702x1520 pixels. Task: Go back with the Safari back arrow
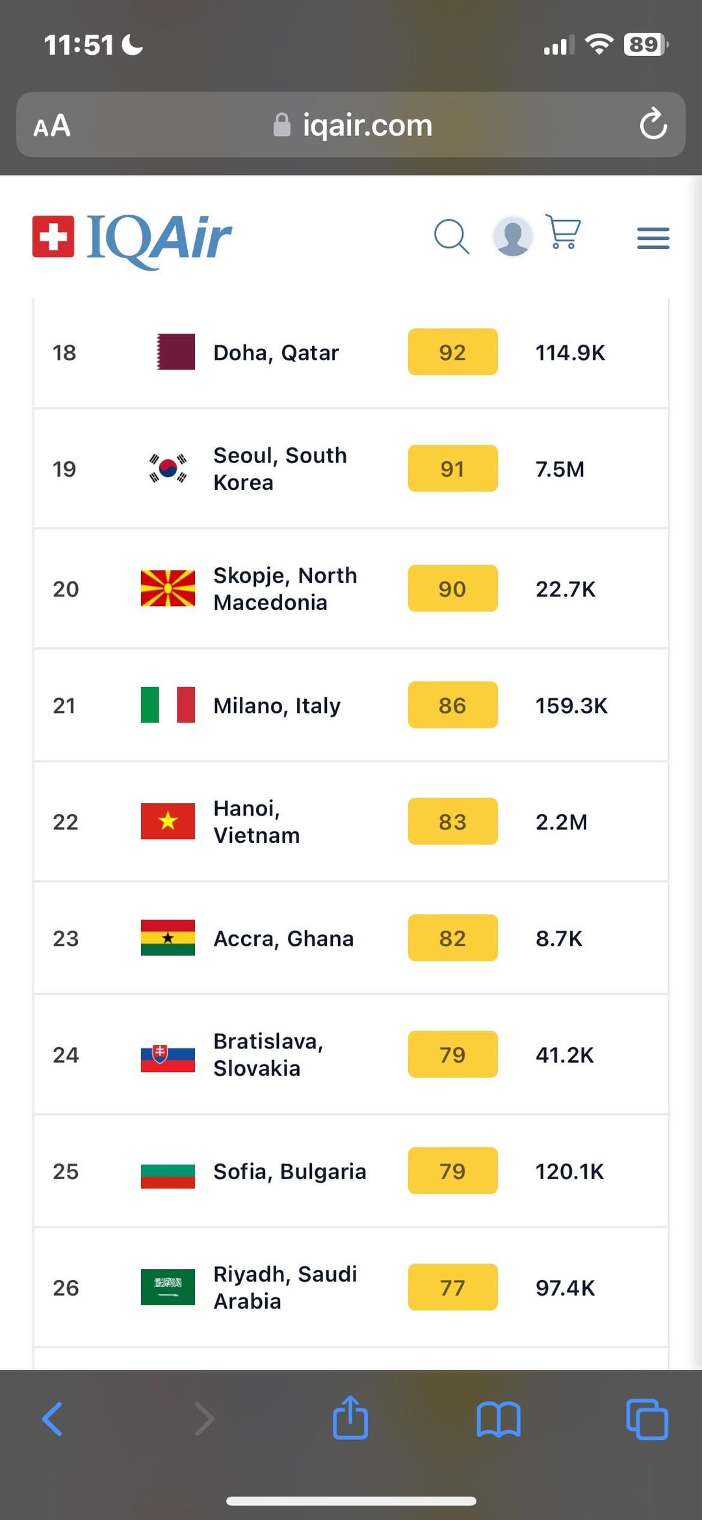click(x=52, y=1419)
